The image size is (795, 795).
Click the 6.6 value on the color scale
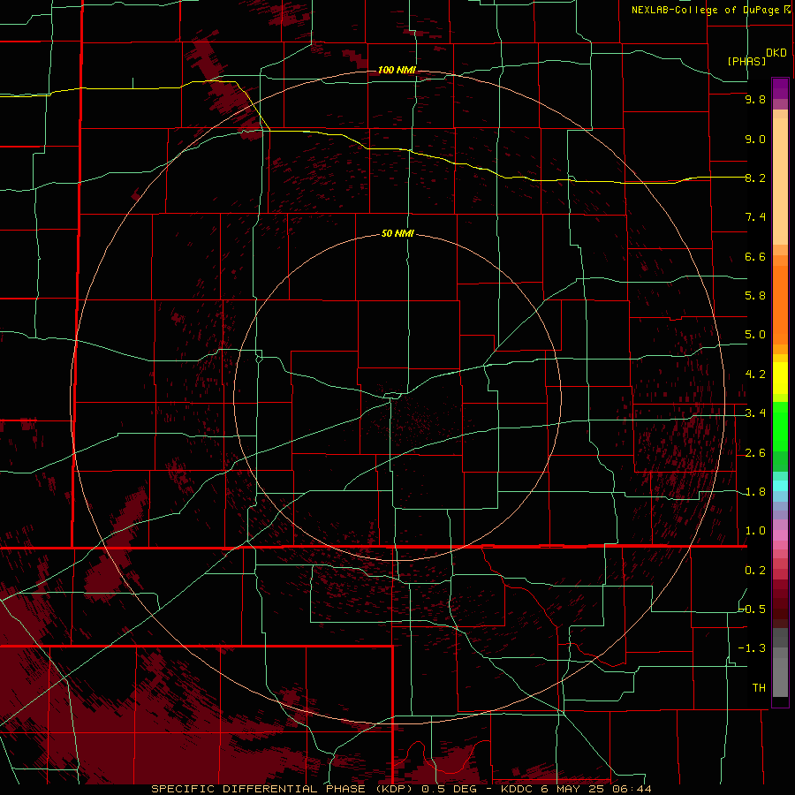tap(755, 256)
